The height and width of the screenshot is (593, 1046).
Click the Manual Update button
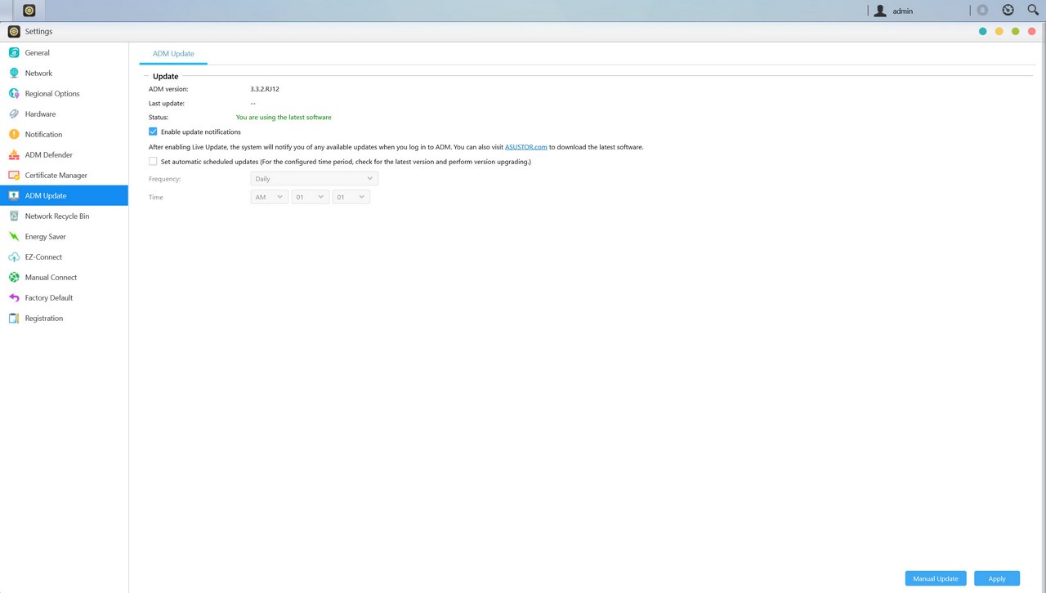(936, 578)
